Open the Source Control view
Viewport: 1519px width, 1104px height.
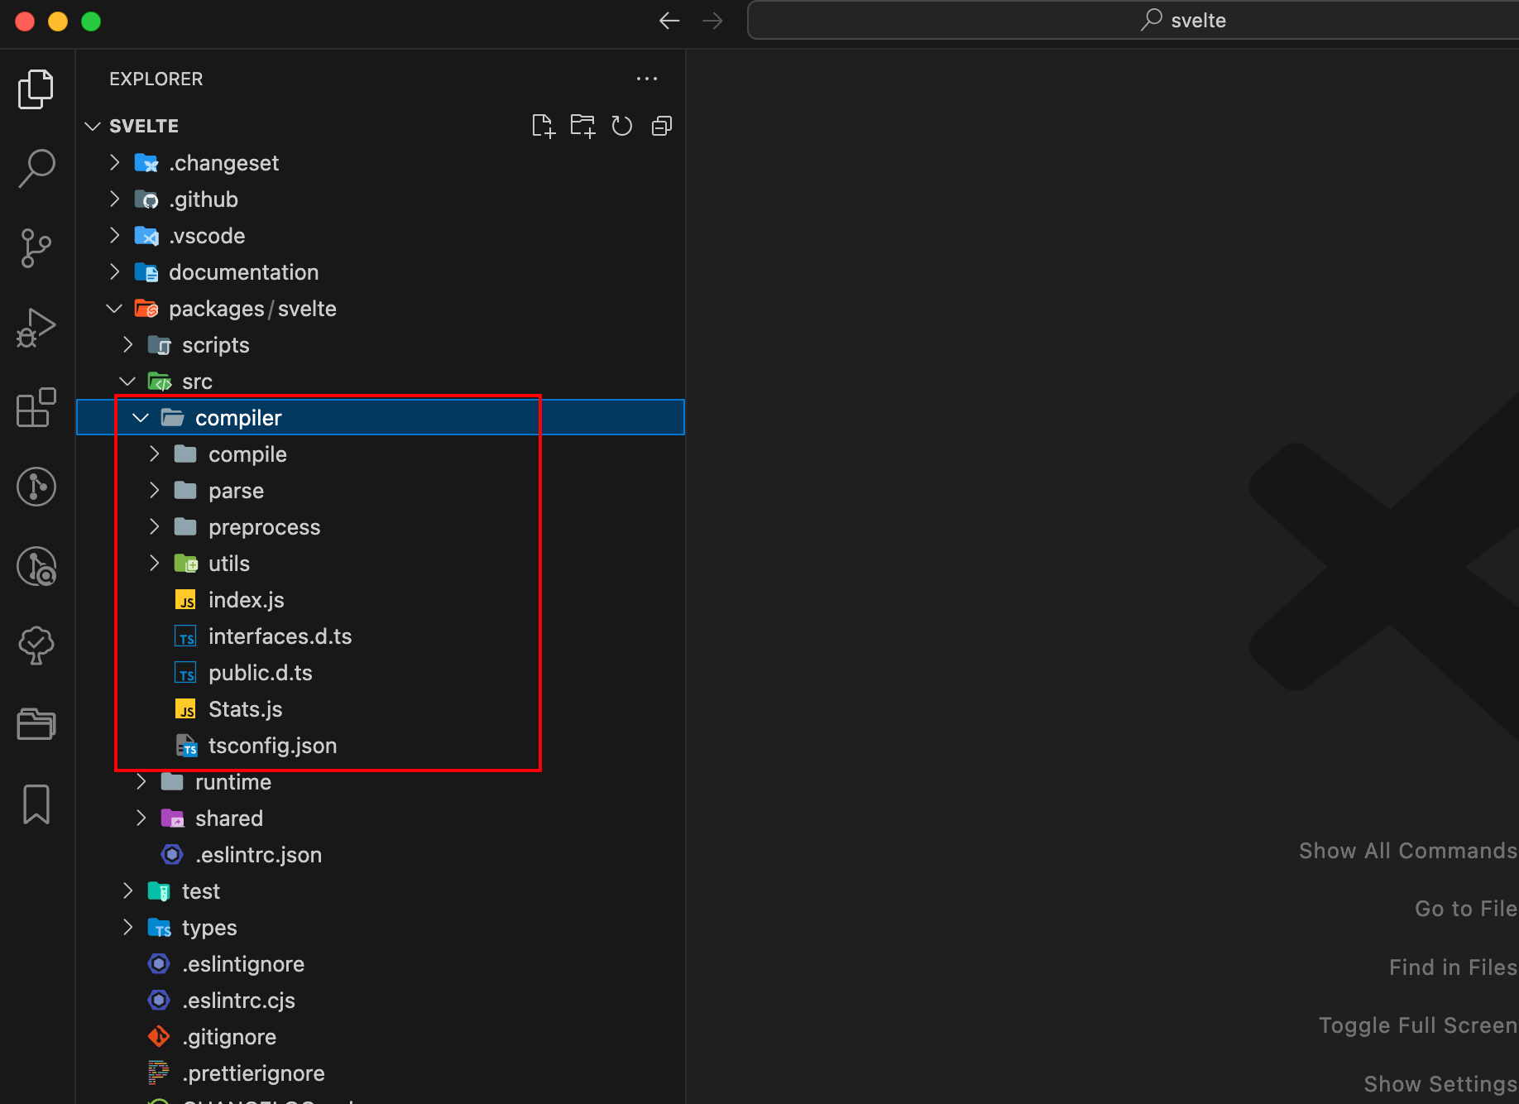(36, 247)
